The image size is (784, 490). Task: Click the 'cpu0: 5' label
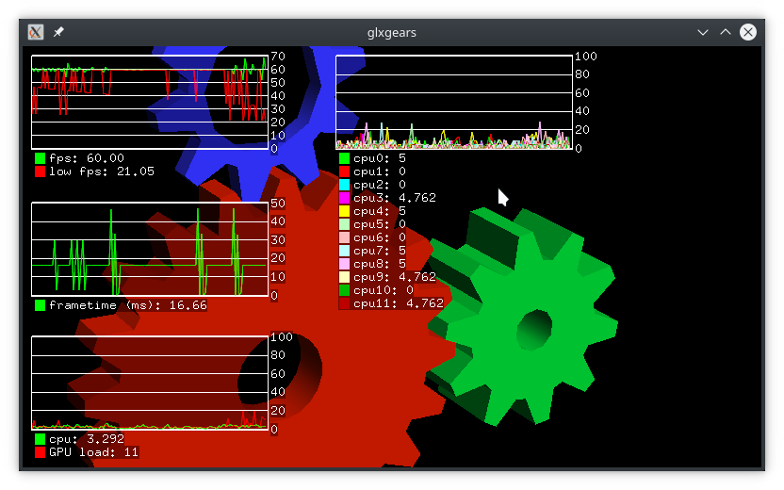[380, 158]
